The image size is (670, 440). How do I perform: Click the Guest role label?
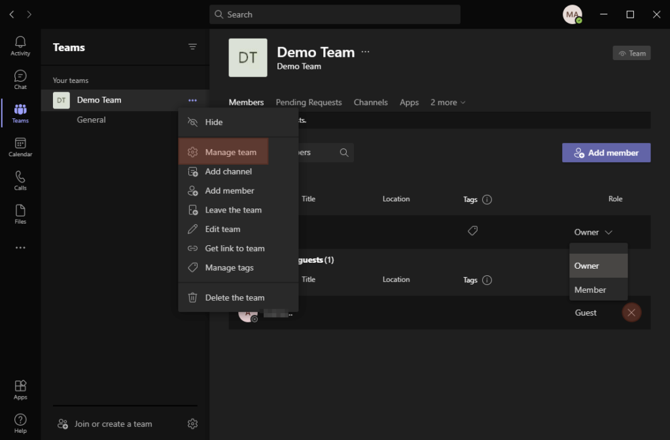pos(586,313)
